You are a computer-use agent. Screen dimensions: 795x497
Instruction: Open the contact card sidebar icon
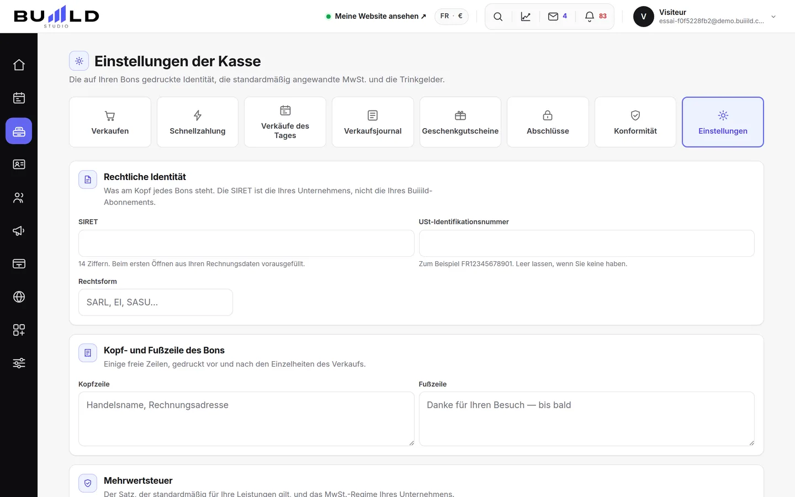19,164
